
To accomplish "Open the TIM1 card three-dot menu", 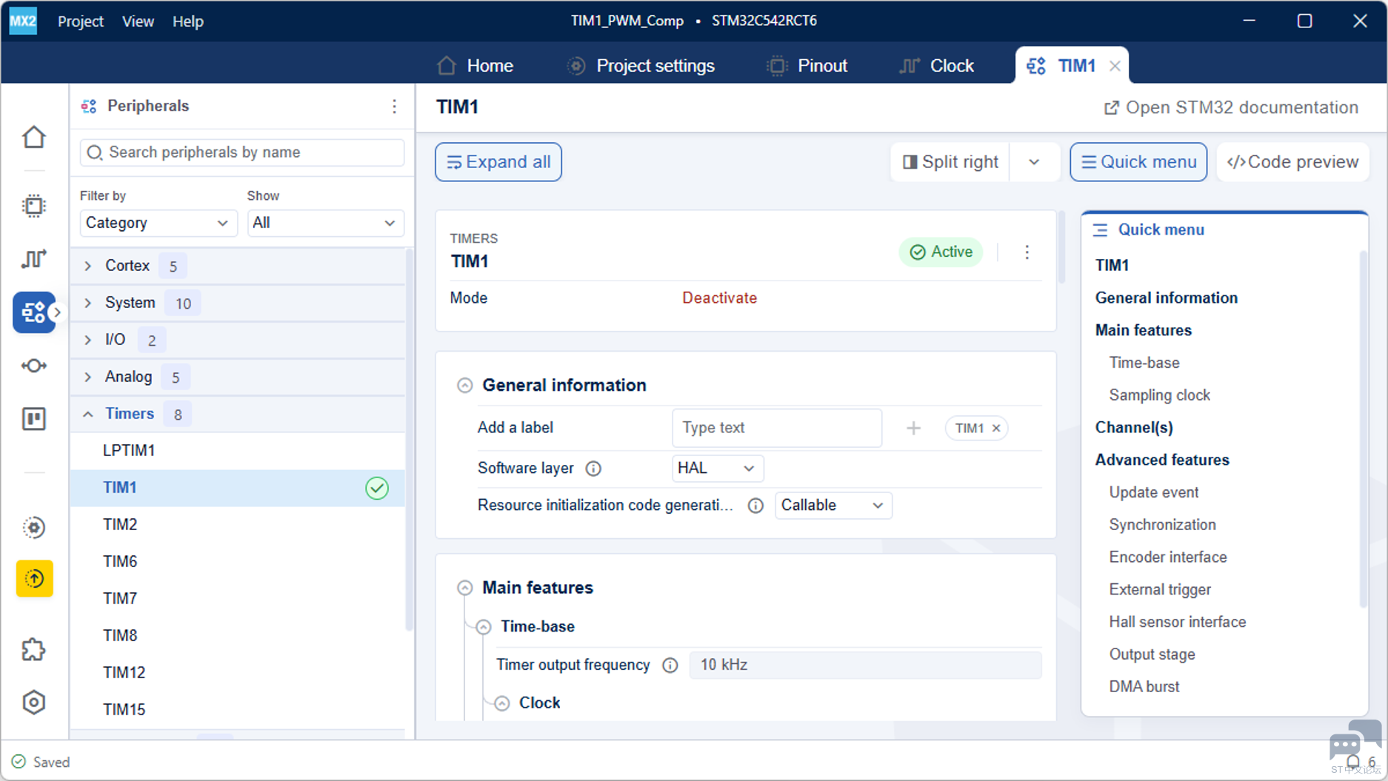I will pos(1027,252).
